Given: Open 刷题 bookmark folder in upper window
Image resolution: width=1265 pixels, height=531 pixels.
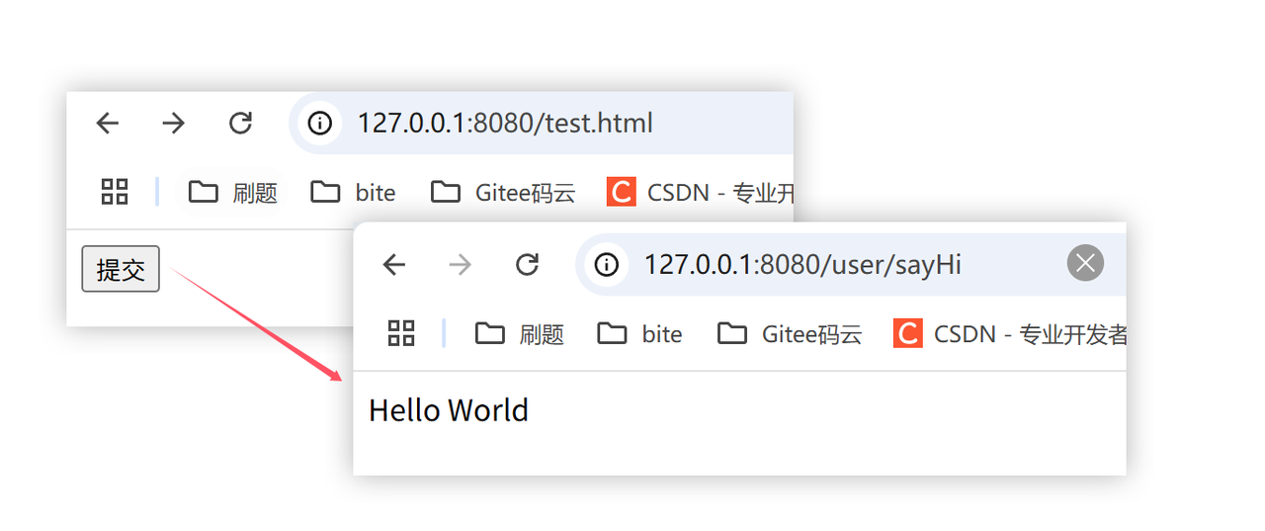Looking at the screenshot, I should click(232, 192).
